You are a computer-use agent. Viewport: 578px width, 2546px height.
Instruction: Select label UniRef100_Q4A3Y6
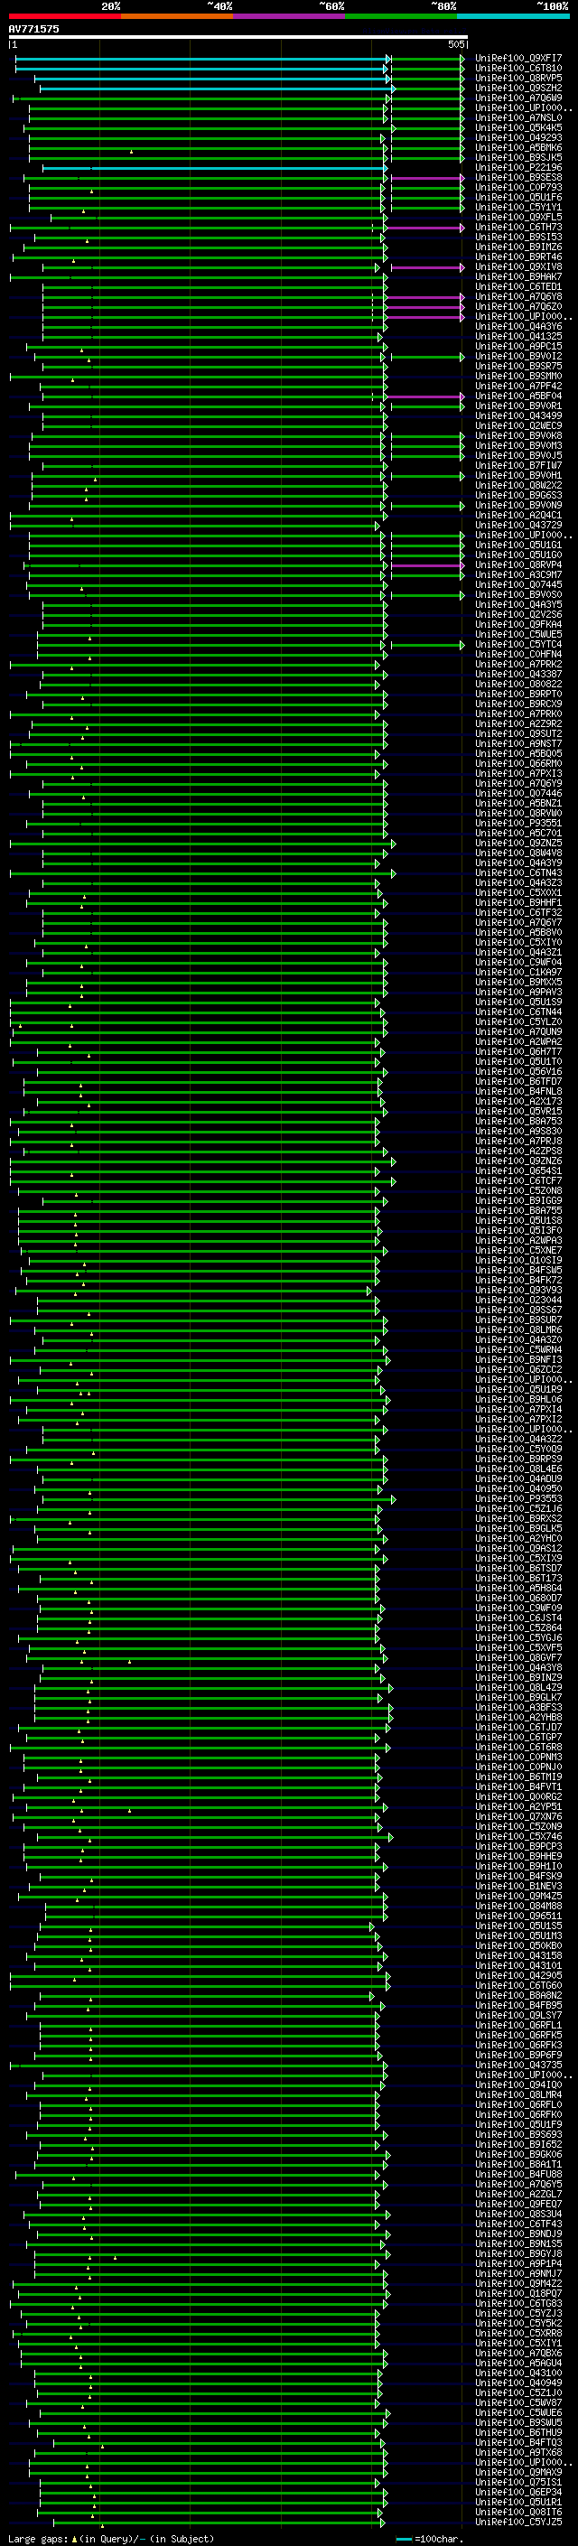[x=518, y=327]
